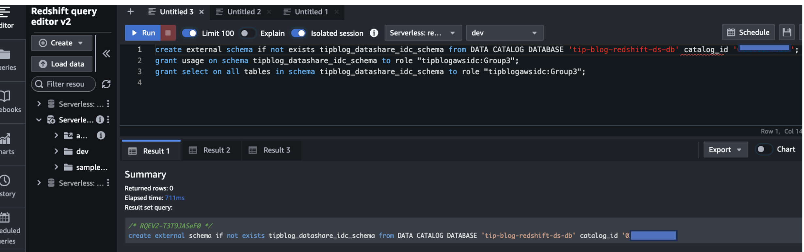Screen dimensions: 804x252
Task: Open the dev database dropdown
Action: [x=505, y=33]
